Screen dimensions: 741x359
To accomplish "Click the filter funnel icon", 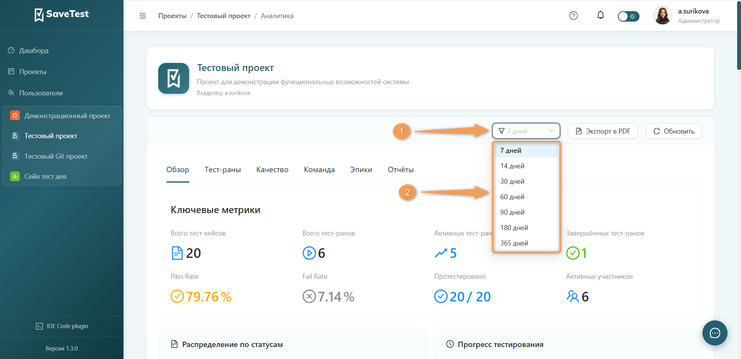I will tap(501, 131).
